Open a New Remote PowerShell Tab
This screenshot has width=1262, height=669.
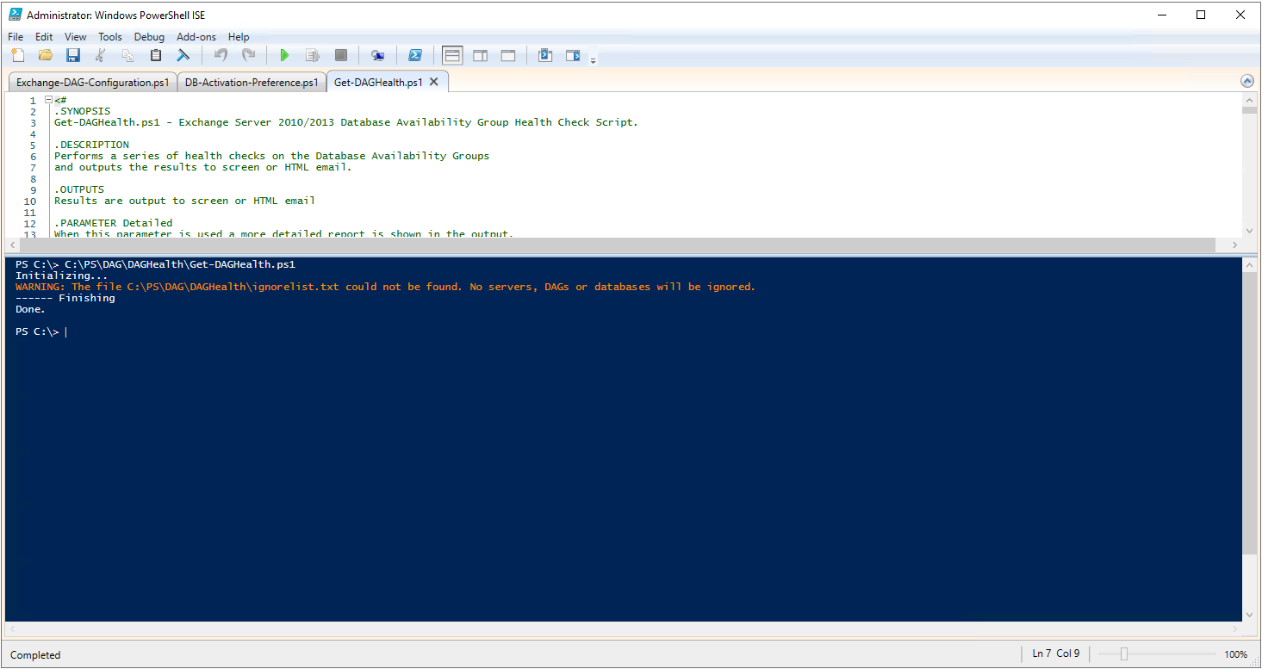coord(377,55)
